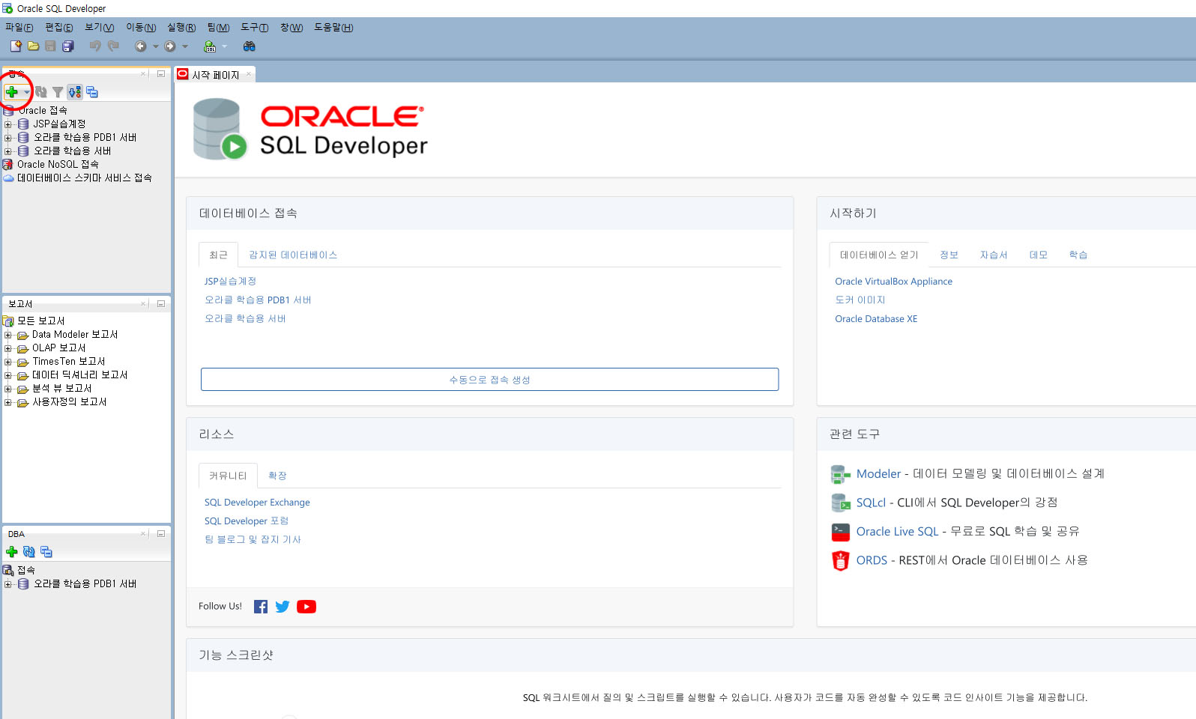Image resolution: width=1196 pixels, height=719 pixels.
Task: Expand the 데이터 딕셔너리 보고서 folder
Action: 8,375
